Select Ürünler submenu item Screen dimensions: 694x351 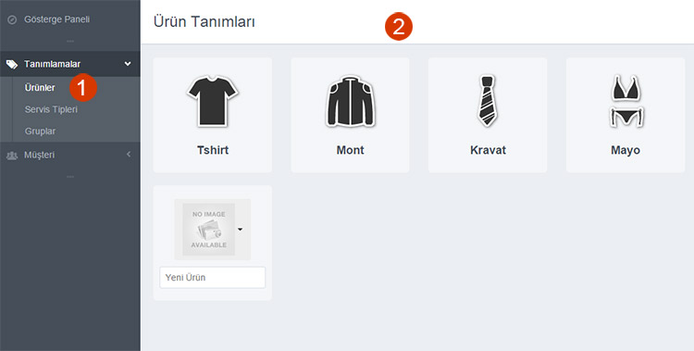pyautogui.click(x=40, y=88)
